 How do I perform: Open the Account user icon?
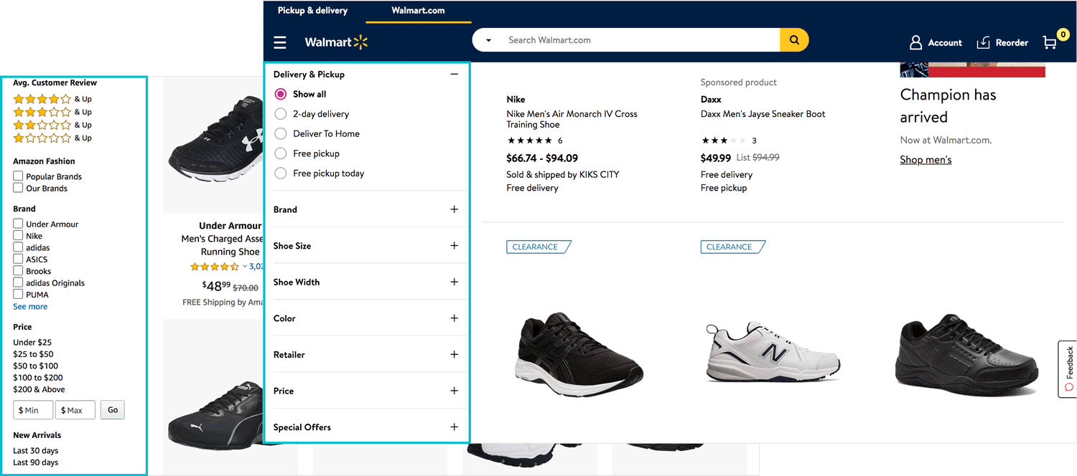(x=915, y=42)
